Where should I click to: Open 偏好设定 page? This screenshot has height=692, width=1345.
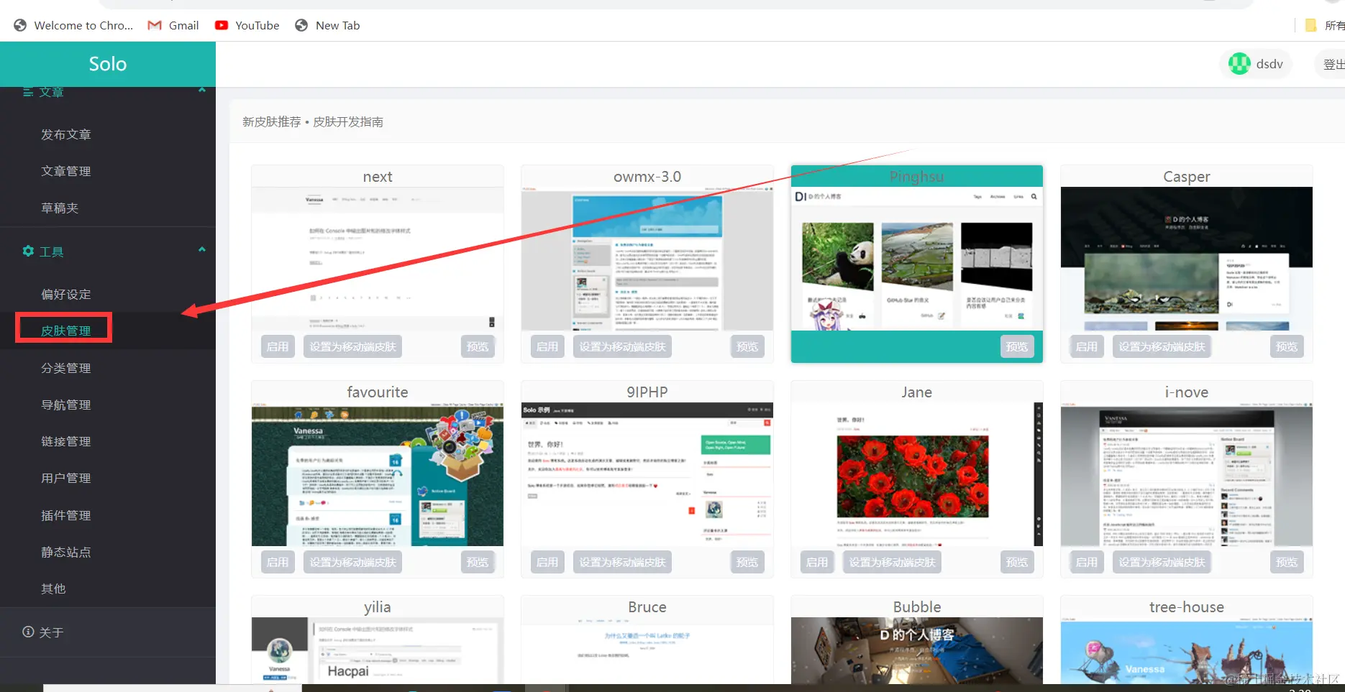[66, 294]
